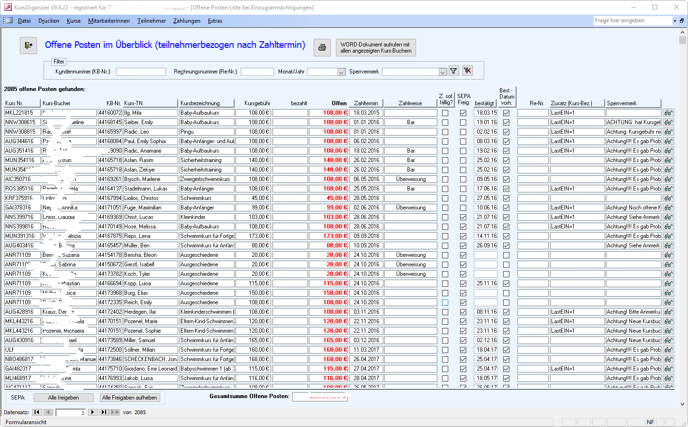Open 'Frage hier eingeben' dropdown arrow
This screenshot has height=427, width=688.
675,21
